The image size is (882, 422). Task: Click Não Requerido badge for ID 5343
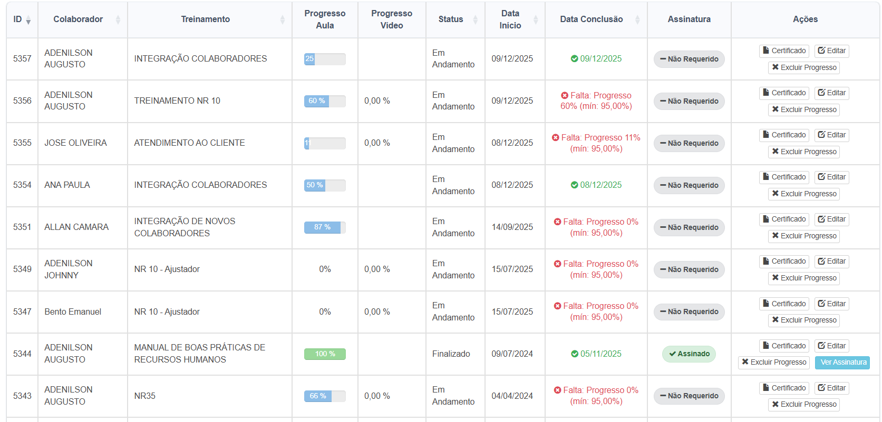(689, 396)
